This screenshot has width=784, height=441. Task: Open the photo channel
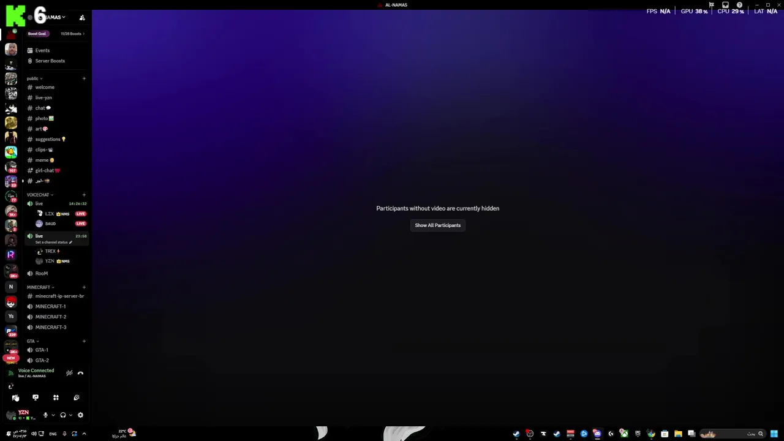click(x=56, y=118)
